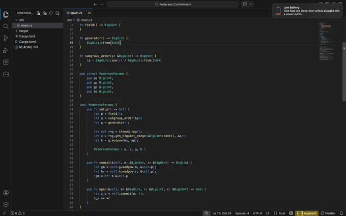
Task: Open the Source Control view
Action: [6, 38]
